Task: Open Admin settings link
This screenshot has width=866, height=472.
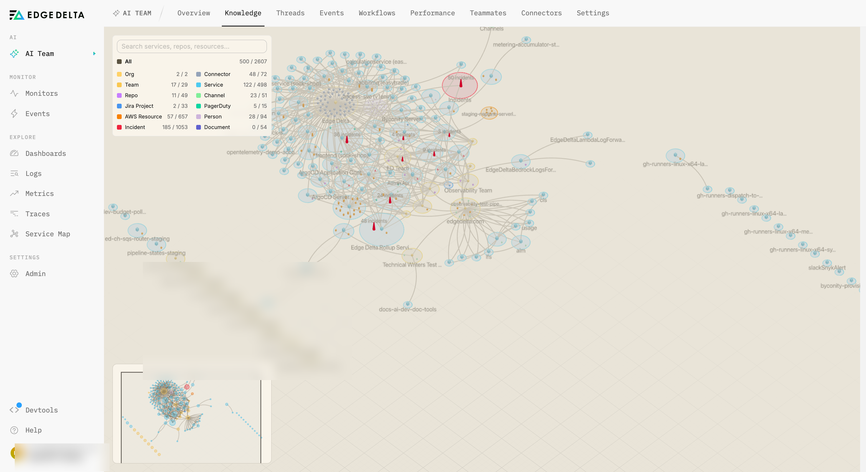Action: (x=36, y=273)
